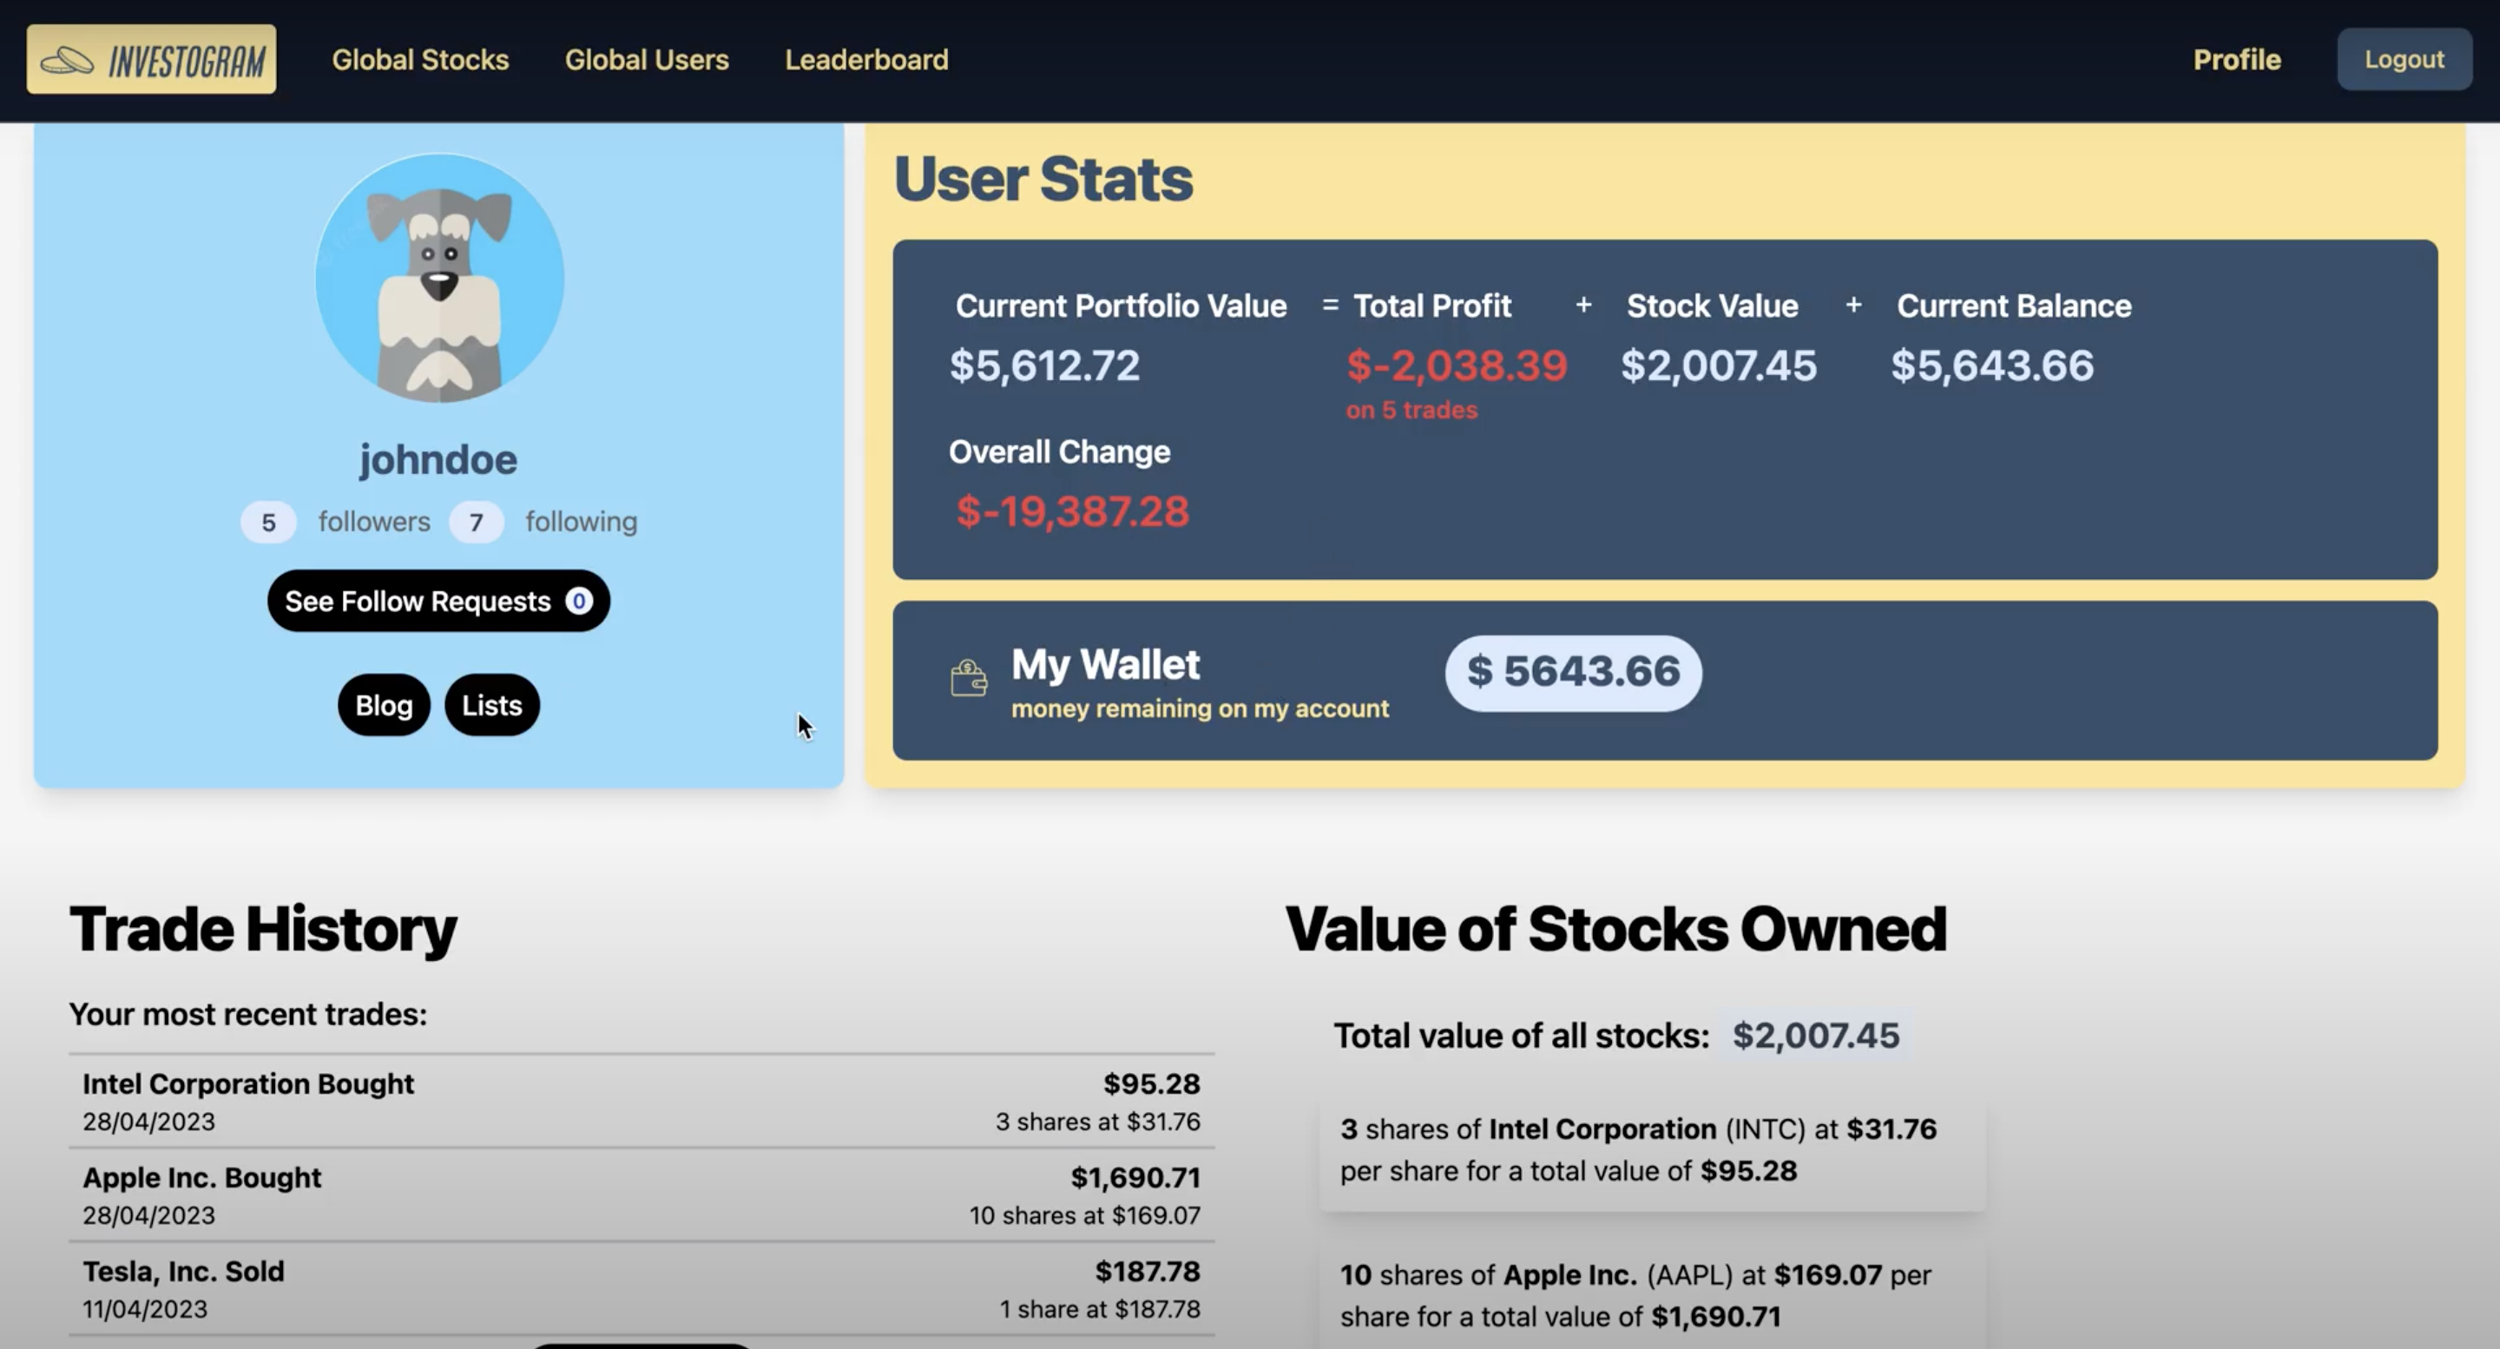Select the Intel Corporation Bought trade row
The height and width of the screenshot is (1349, 2500).
coord(641,1102)
